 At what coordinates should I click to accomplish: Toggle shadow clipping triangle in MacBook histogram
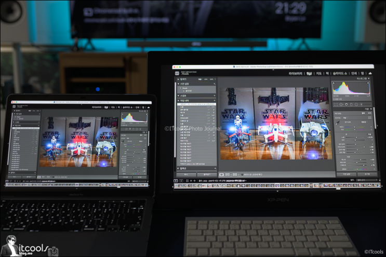[123, 114]
